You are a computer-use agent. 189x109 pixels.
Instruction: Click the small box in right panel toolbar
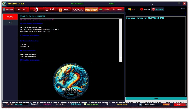click(183, 9)
